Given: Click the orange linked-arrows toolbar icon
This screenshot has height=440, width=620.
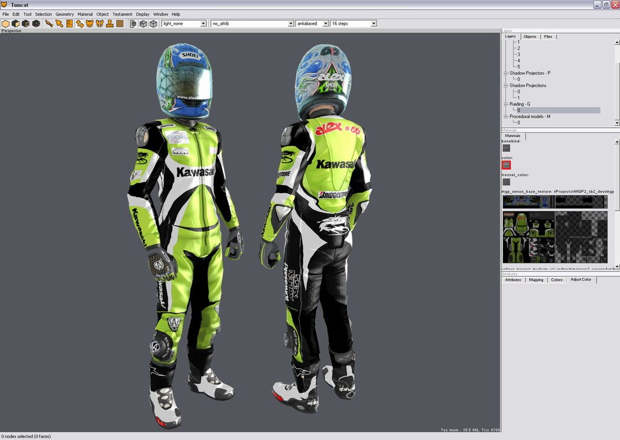Looking at the screenshot, I should (80, 24).
